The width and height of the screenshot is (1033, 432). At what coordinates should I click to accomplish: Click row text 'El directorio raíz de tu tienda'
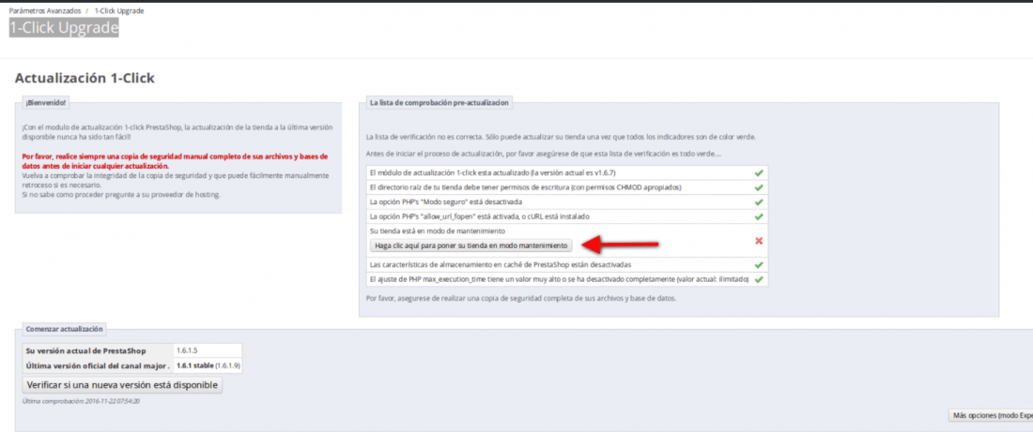tap(526, 187)
